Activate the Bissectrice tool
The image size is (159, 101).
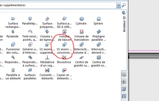(x=64, y=60)
